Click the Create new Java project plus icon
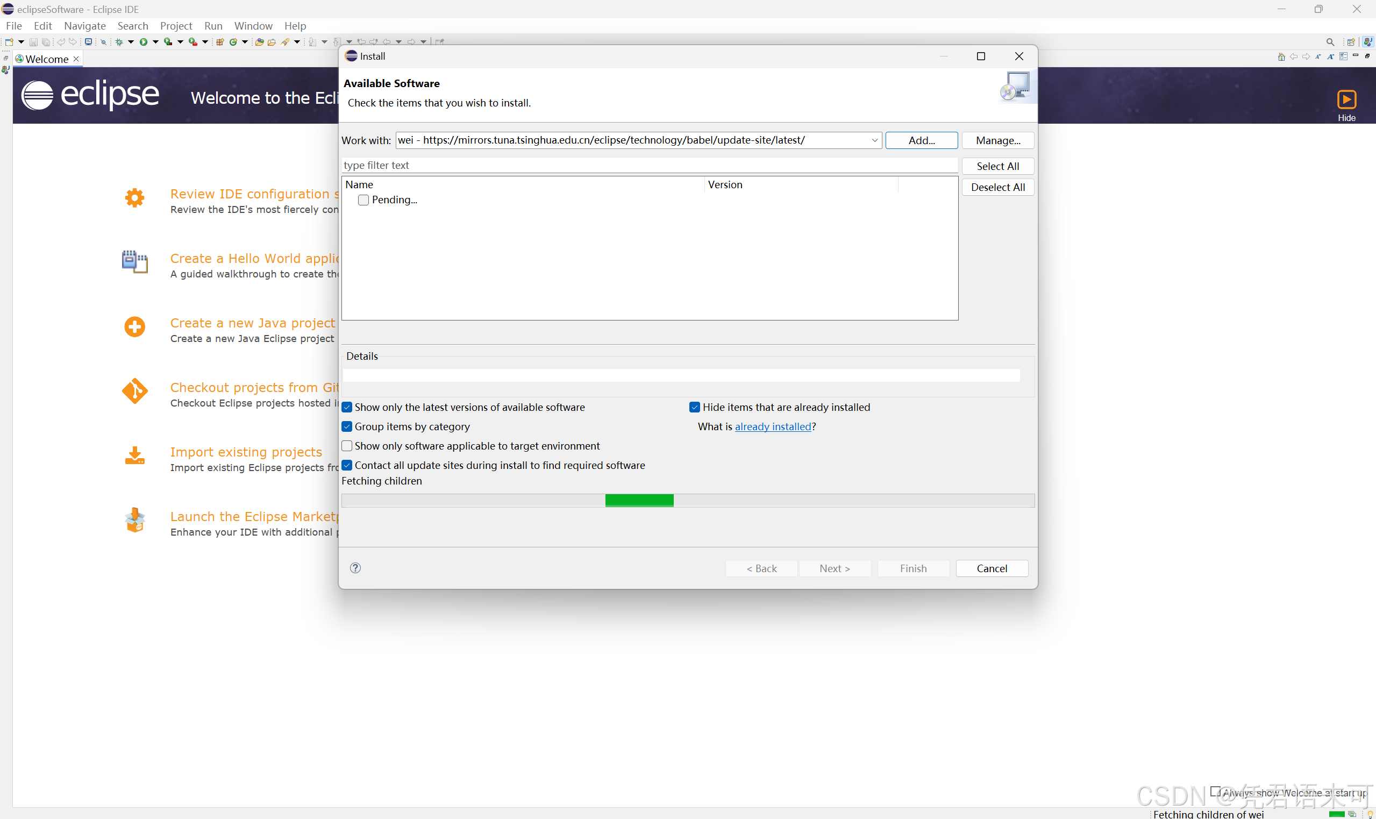Viewport: 1376px width, 819px height. tap(134, 327)
